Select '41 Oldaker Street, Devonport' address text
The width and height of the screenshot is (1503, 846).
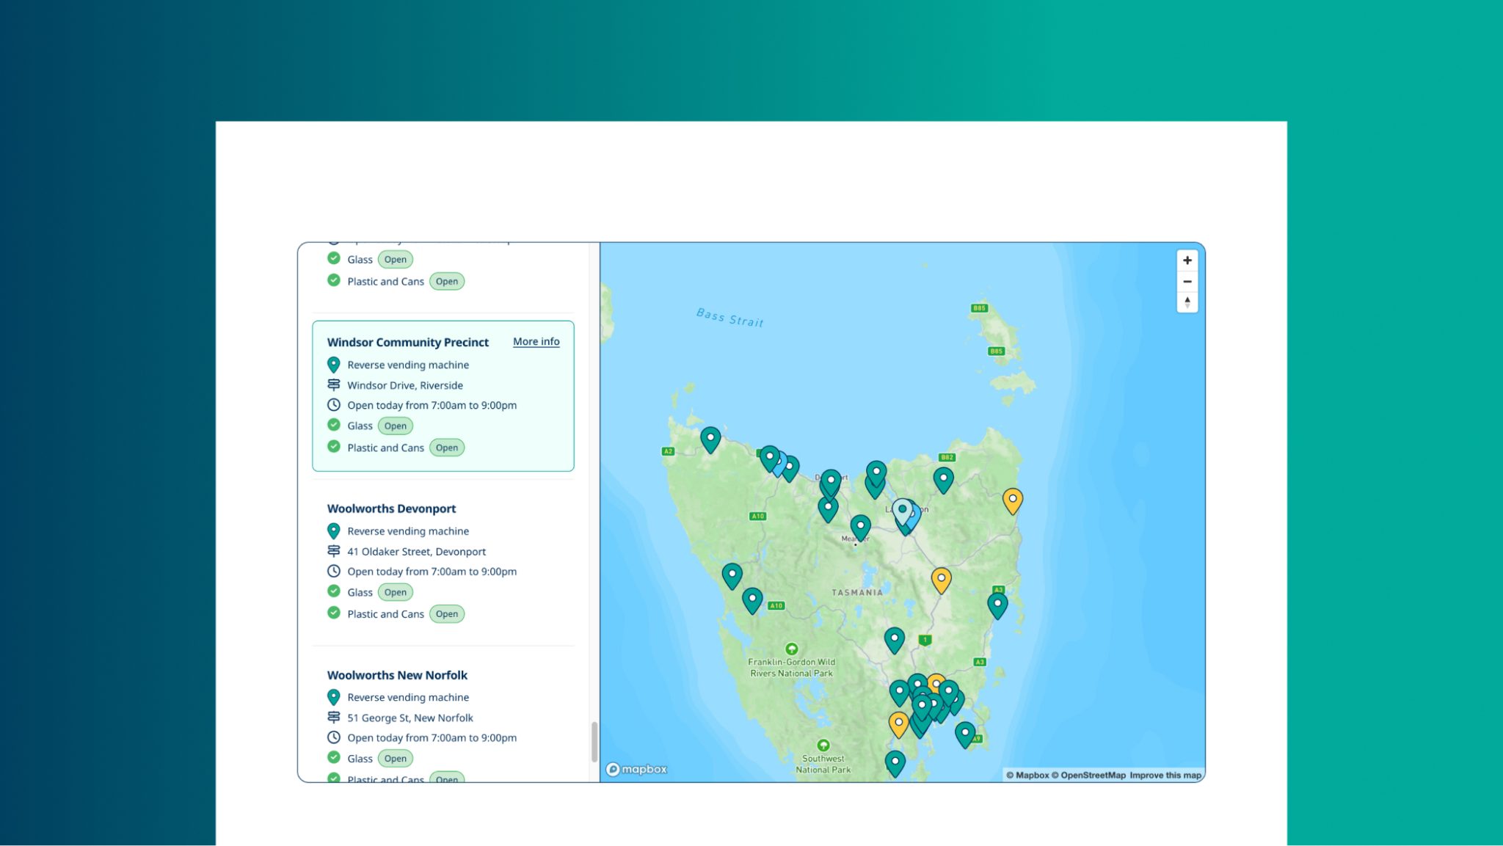(416, 552)
